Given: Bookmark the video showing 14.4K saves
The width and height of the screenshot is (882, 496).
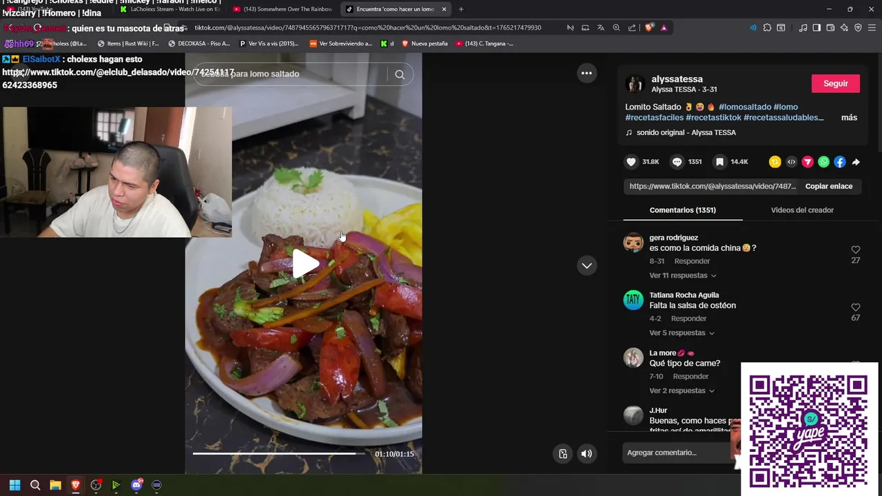Looking at the screenshot, I should point(719,162).
